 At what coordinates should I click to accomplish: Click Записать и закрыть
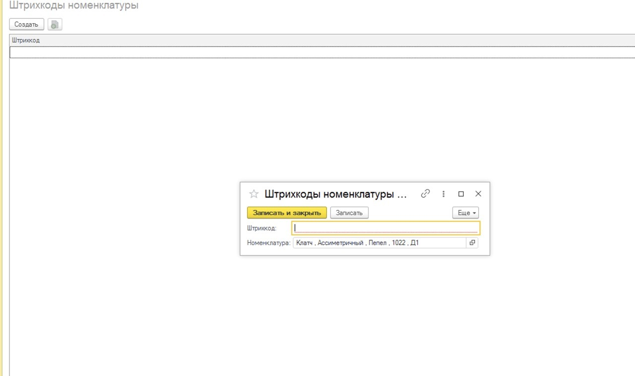[x=287, y=213]
